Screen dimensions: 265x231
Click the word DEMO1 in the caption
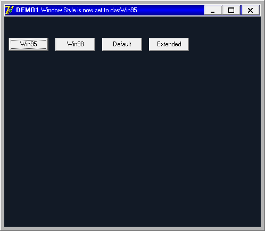pos(27,10)
